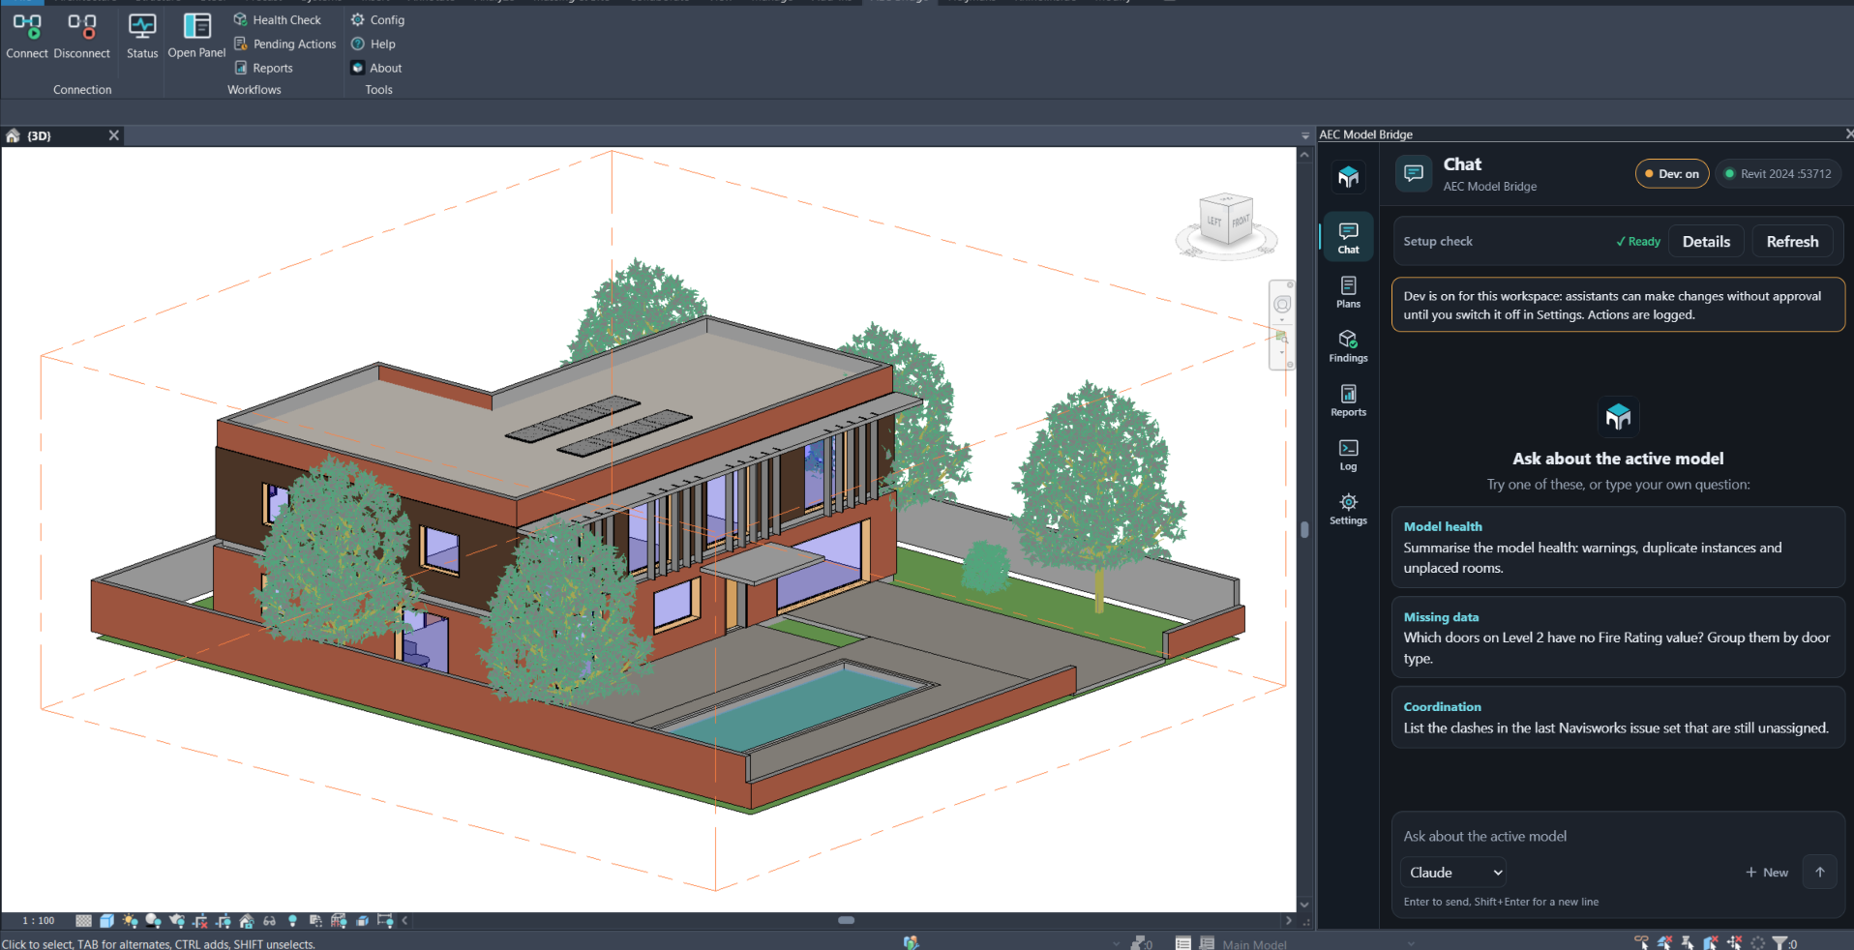Click the Refresh button
Screen dimensions: 1854x950
[1792, 242]
